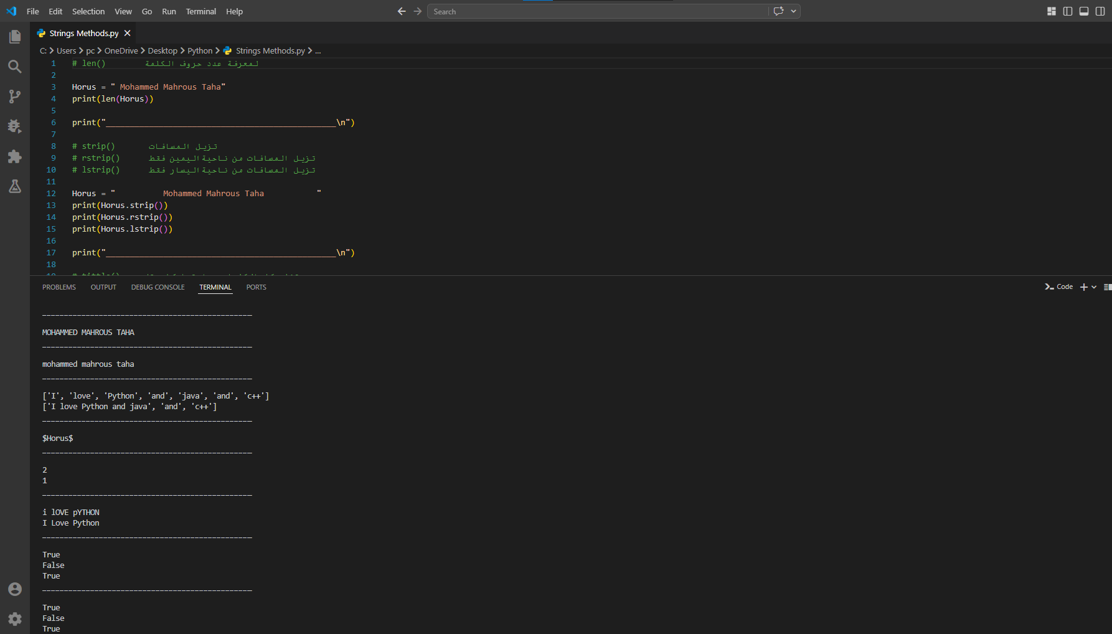
Task: Open the Manage gear settings
Action: (15, 619)
